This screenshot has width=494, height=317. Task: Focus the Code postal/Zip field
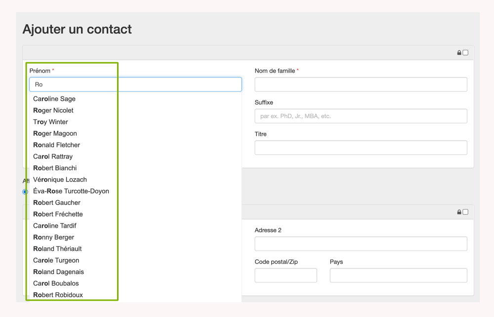pyautogui.click(x=286, y=275)
